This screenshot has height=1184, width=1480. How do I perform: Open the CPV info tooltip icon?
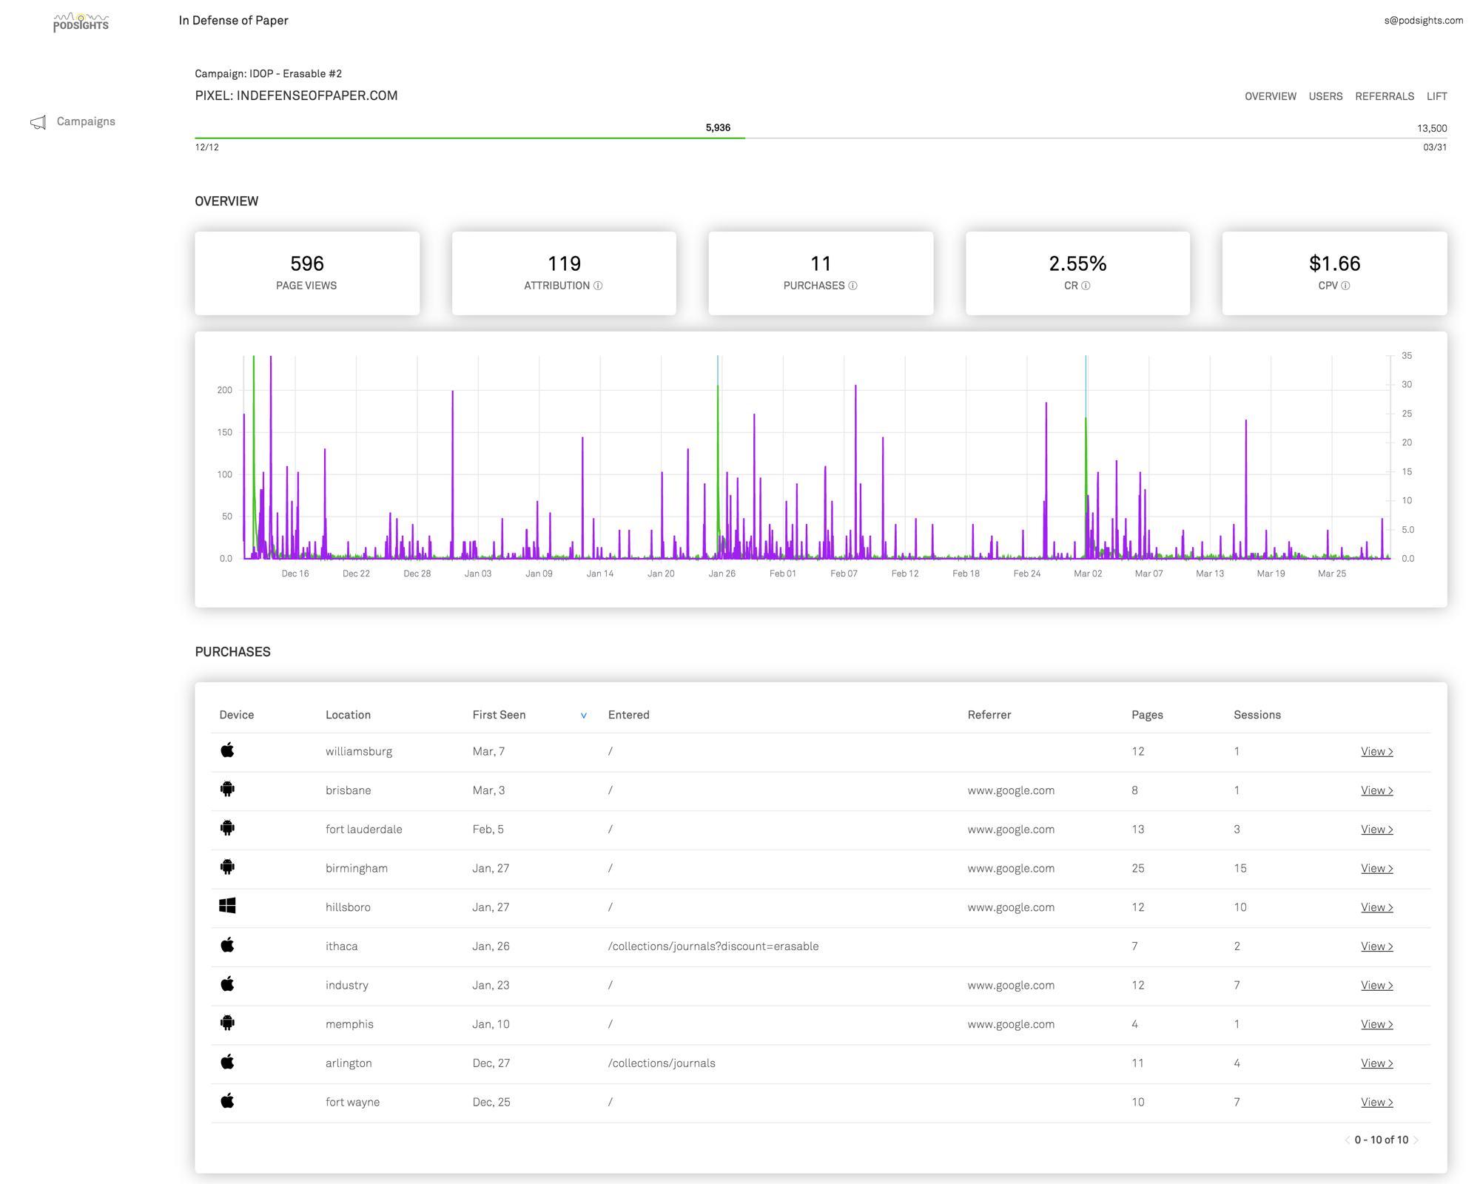(1347, 286)
